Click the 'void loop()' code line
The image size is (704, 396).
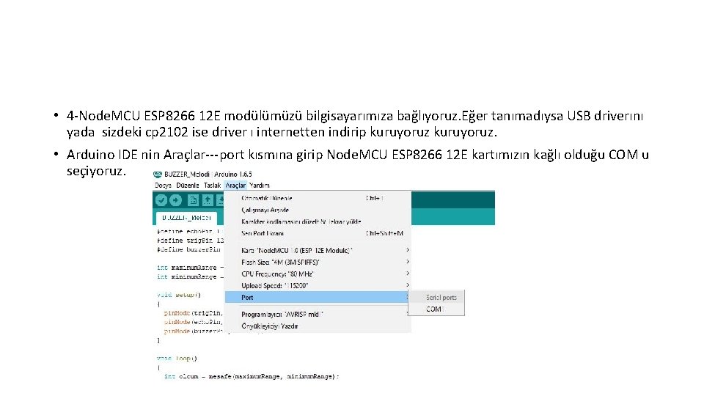[x=177, y=359]
